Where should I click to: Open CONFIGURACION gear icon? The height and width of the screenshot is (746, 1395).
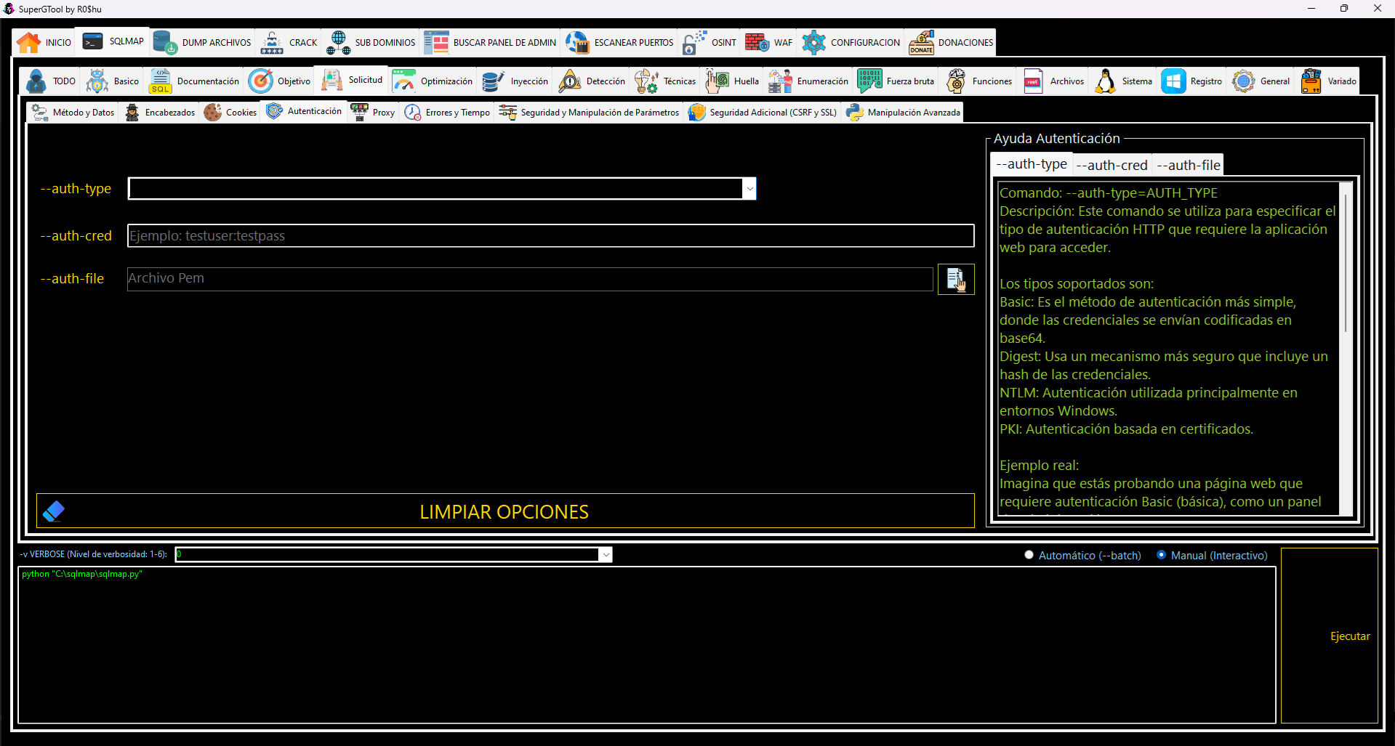click(813, 43)
